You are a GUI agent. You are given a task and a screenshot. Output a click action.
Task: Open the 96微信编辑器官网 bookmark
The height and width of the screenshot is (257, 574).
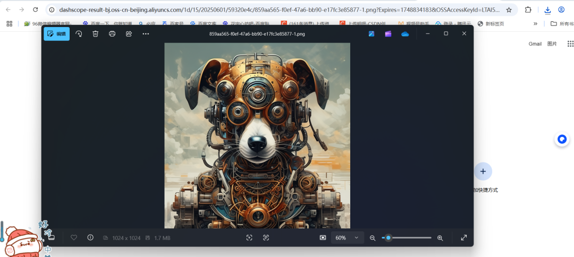pos(48,24)
